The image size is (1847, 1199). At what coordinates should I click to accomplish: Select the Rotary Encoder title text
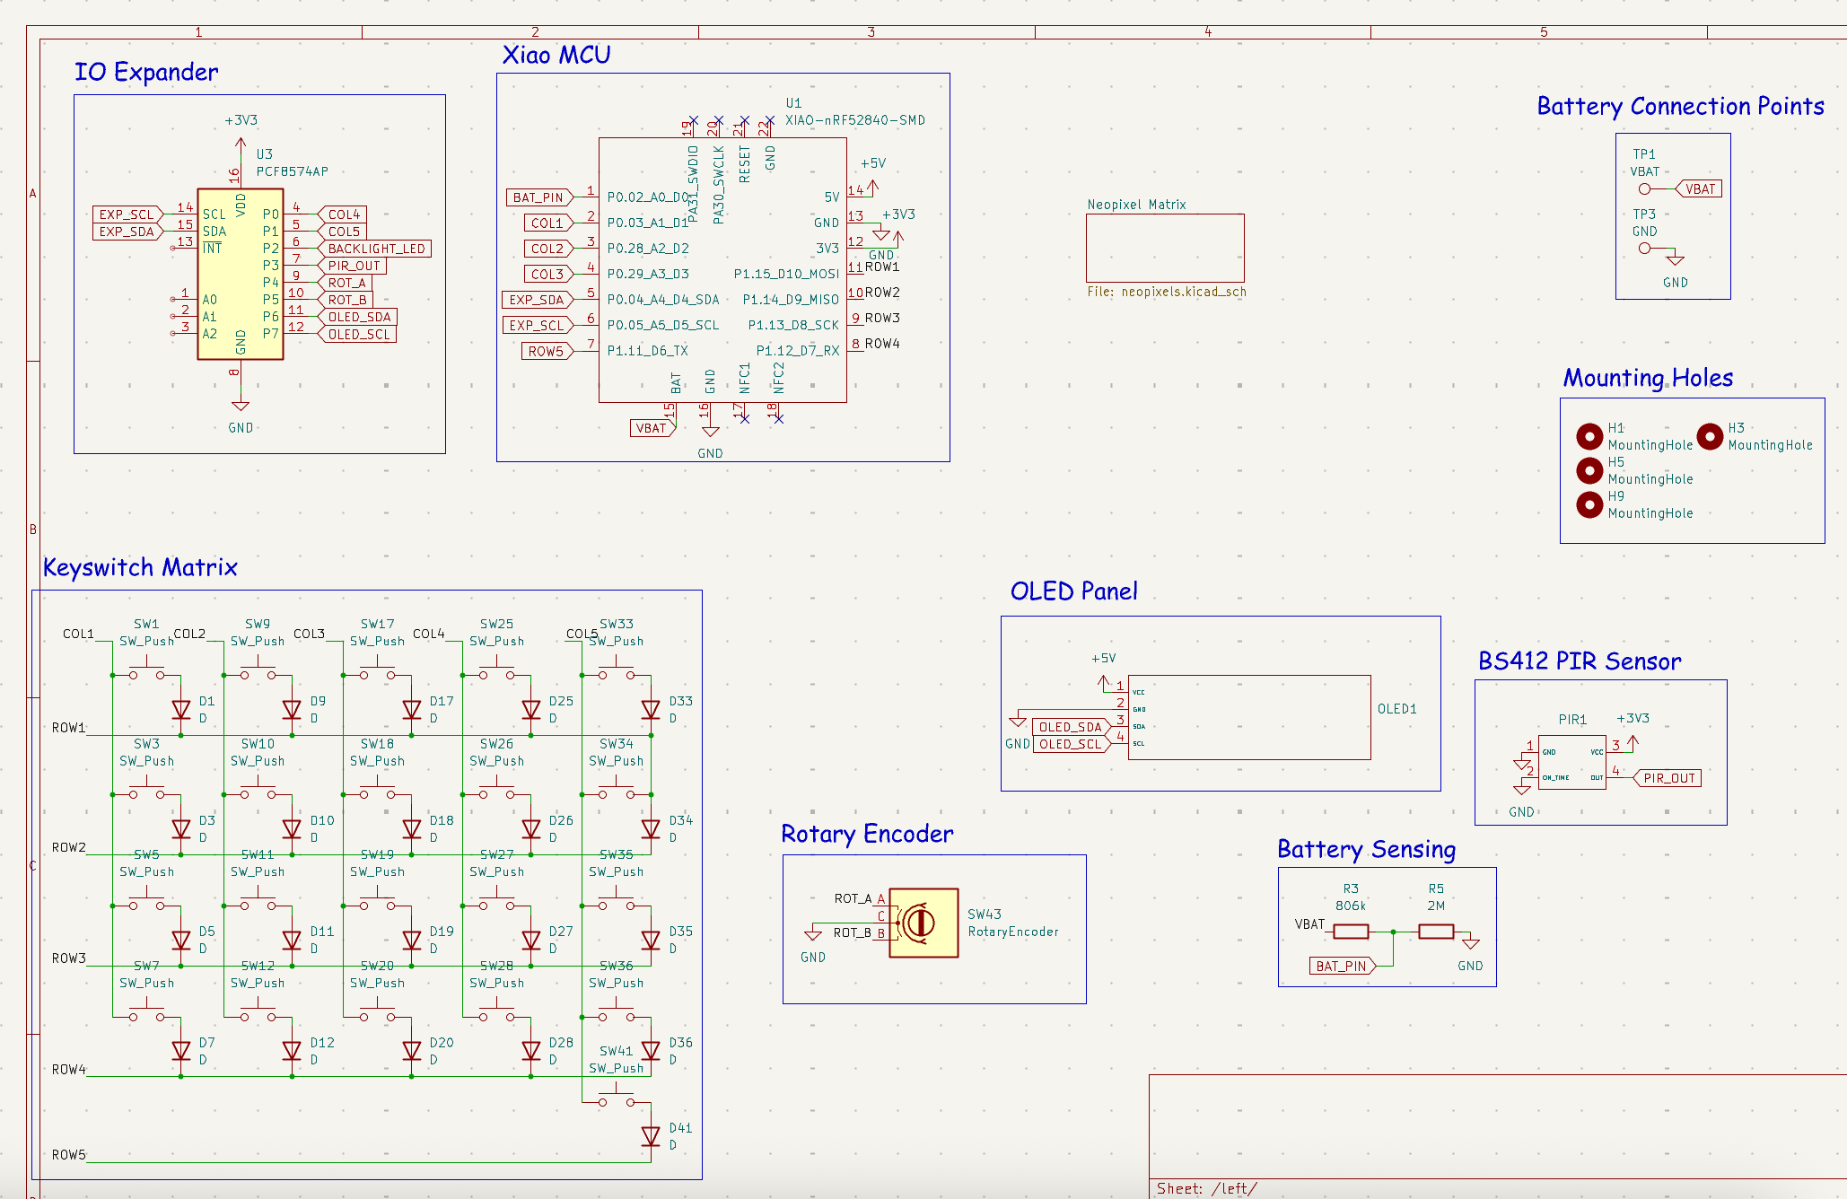[x=867, y=834]
